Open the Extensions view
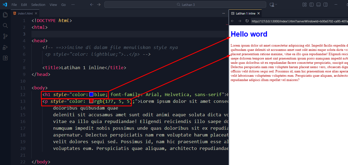The width and height of the screenshot is (348, 165). click(x=5, y=58)
